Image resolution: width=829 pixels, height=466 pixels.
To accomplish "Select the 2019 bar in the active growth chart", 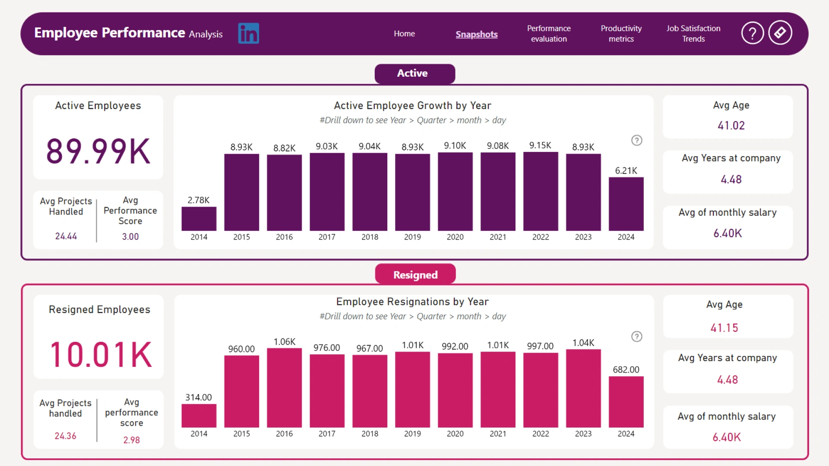I will [412, 192].
